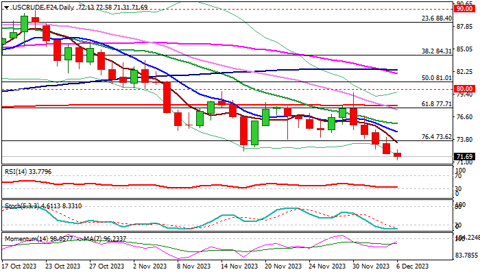This screenshot has height=274, width=480.
Task: Click the 61.8 77.71 Fibonacci label
Action: click(x=437, y=104)
